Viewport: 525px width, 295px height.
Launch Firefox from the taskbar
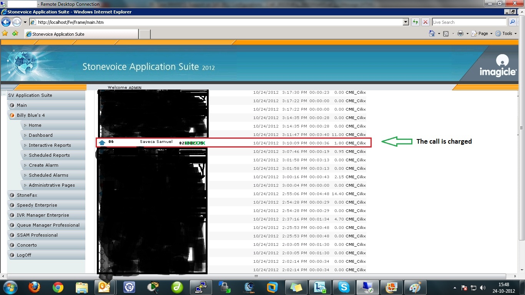[x=34, y=287]
